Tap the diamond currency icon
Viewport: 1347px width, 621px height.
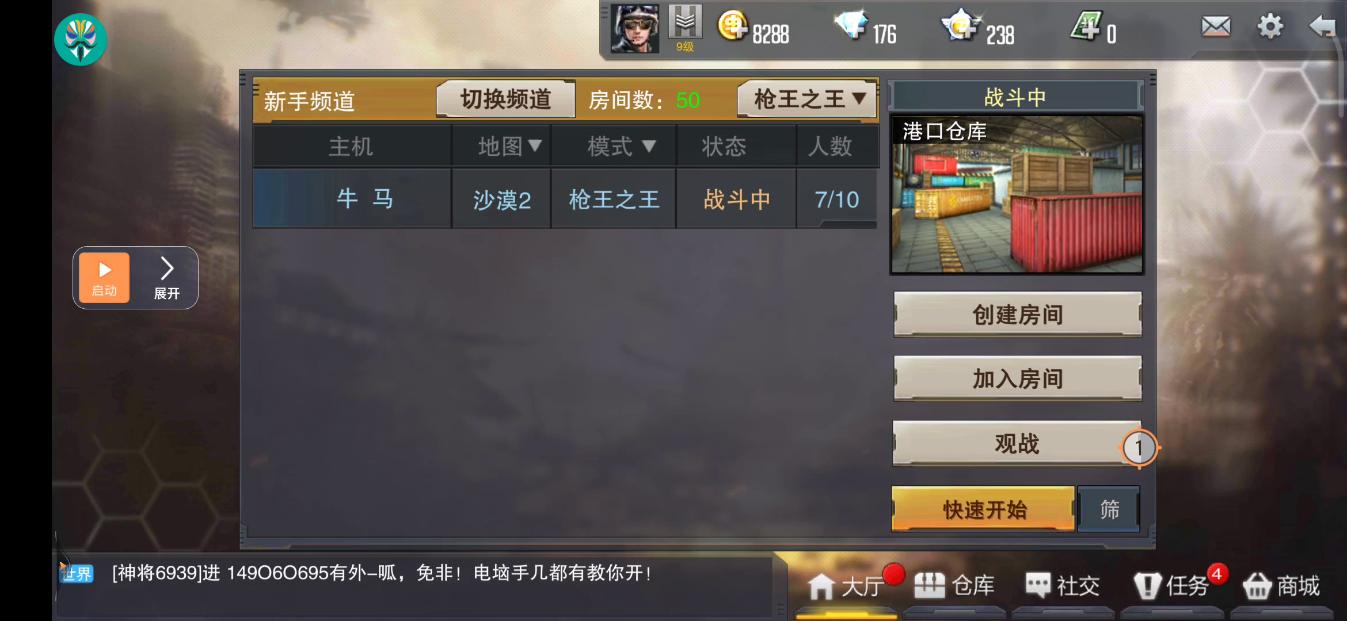pos(851,25)
